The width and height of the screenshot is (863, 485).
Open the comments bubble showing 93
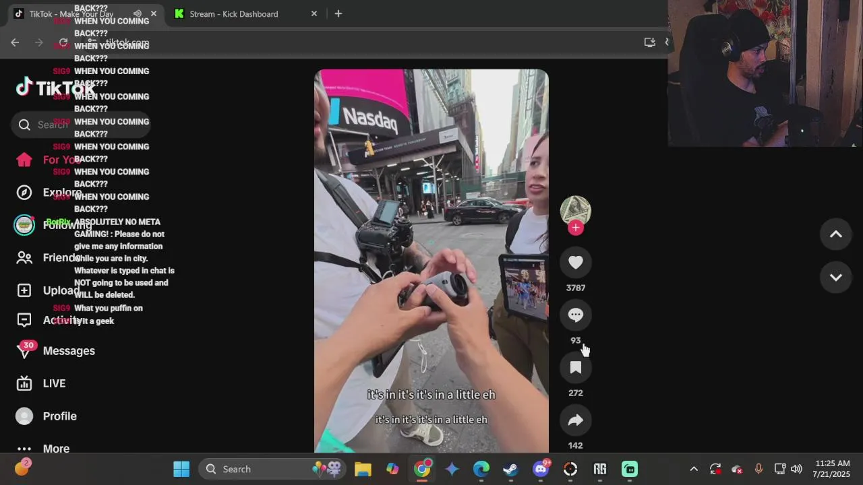575,315
